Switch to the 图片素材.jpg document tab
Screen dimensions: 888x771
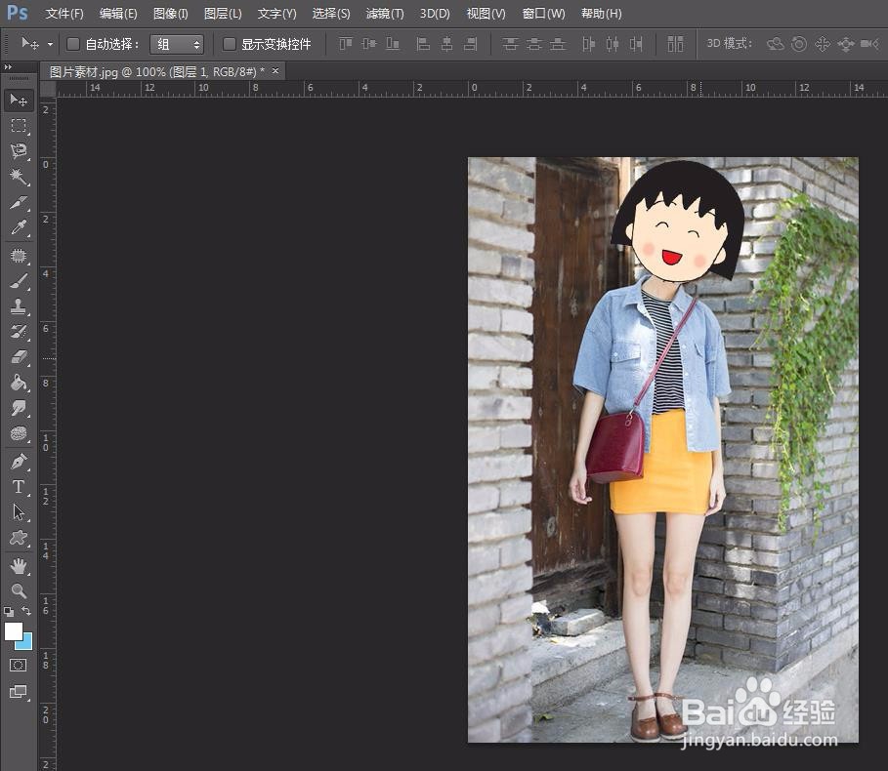click(x=157, y=72)
